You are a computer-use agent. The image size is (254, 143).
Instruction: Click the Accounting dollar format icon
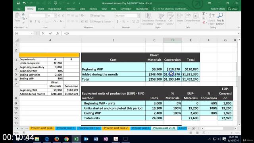tap(117, 21)
